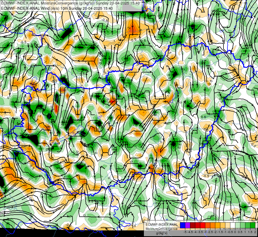Click the -4.5 legend tick label
This screenshot has height=237, width=258.
tap(190, 232)
